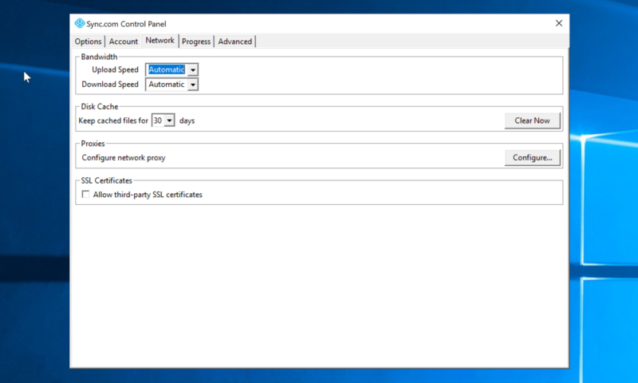Expand the Download Speed dropdown arrow
Viewport: 638px width, 383px height.
[193, 85]
